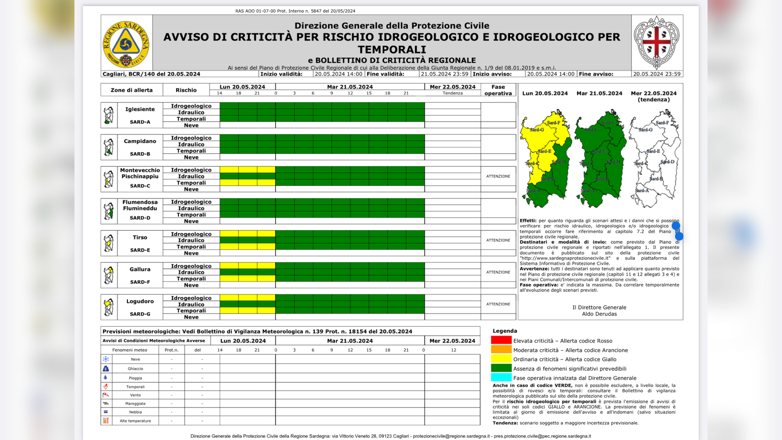
Task: Open the Mer 22.05.2024 tendenza blank map
Action: click(x=655, y=159)
